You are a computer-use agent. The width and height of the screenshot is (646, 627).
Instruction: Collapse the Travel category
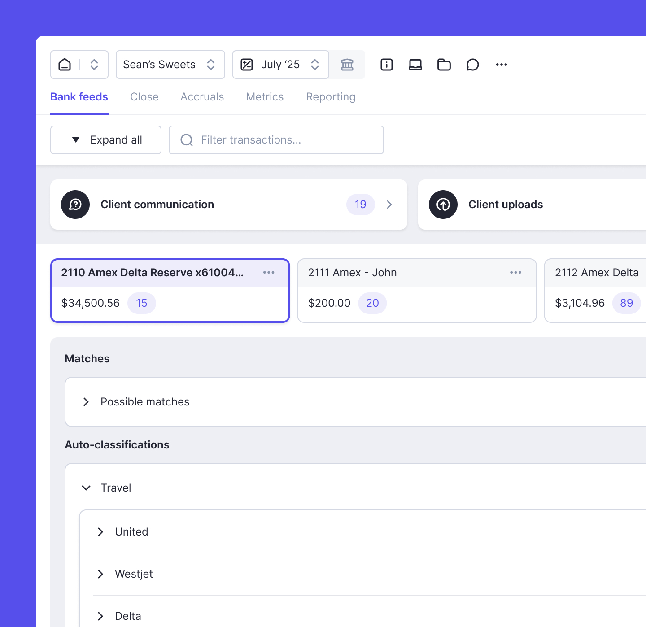[x=86, y=488]
